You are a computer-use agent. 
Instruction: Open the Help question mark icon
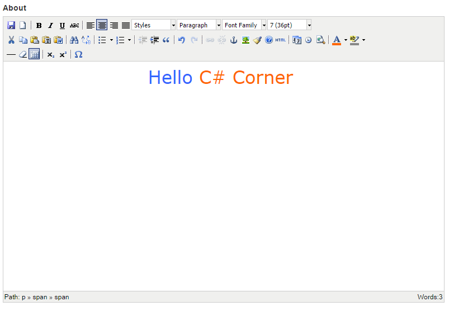(x=268, y=40)
